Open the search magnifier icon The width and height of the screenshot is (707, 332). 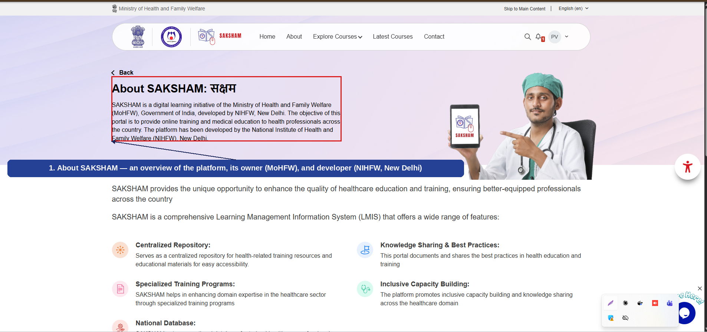527,37
